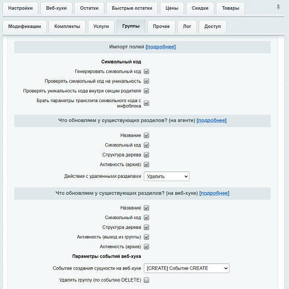Enable Удалять группу по событию DELETE

[x=147, y=280]
